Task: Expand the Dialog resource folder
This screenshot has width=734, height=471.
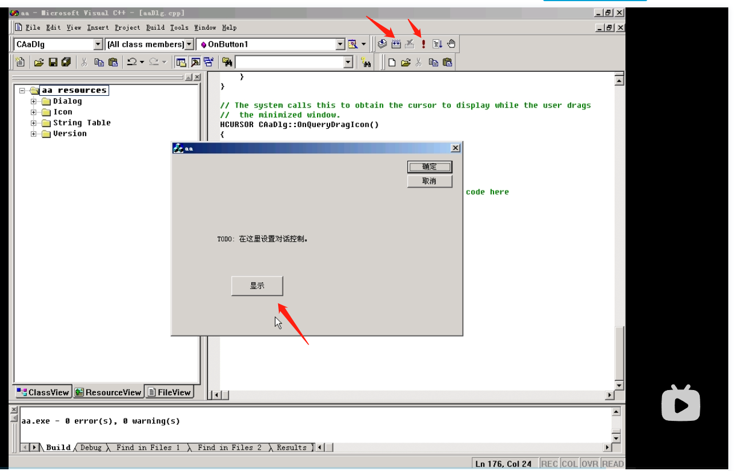Action: 34,101
